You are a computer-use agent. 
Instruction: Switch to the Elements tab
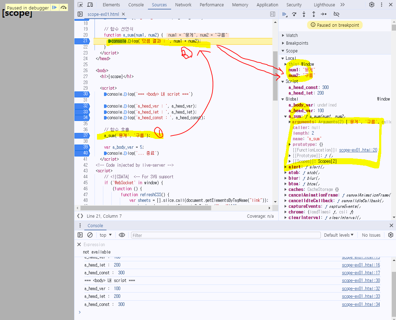111,5
